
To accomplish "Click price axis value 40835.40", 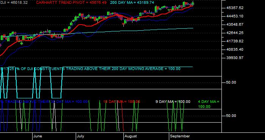I will coord(235,49).
